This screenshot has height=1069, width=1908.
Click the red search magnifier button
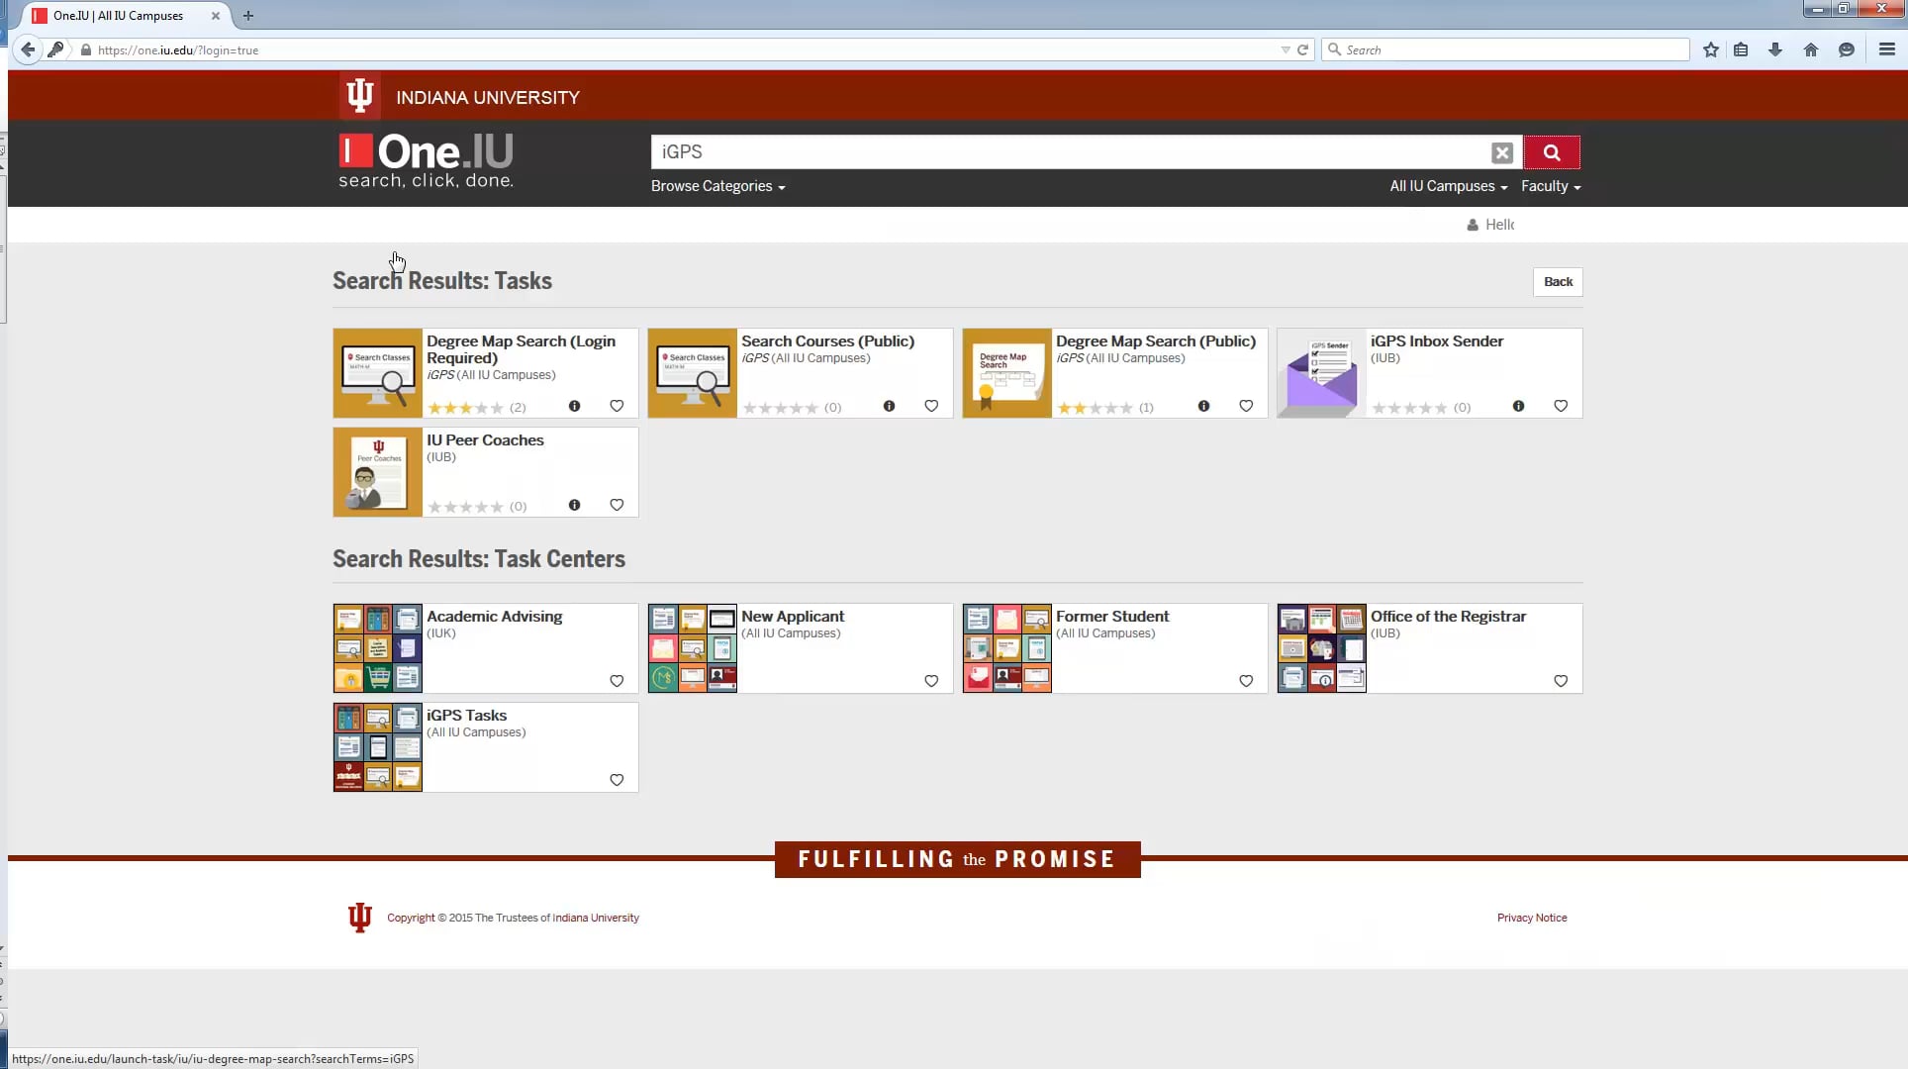coord(1551,152)
